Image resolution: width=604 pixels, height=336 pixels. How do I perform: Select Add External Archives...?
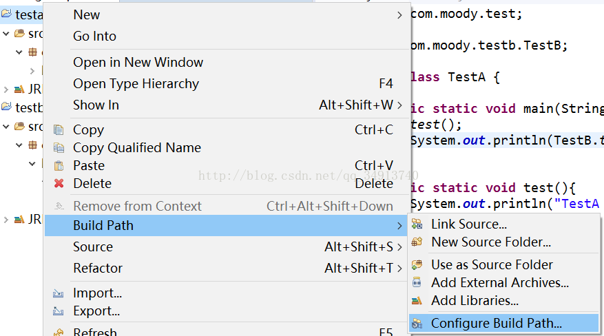(504, 282)
